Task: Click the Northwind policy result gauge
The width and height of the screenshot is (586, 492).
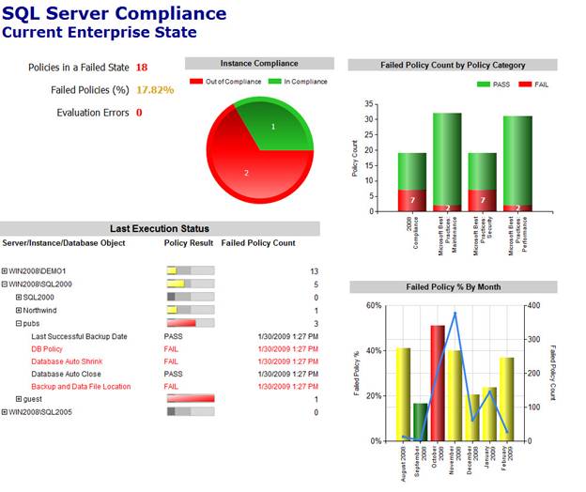Action: click(191, 310)
